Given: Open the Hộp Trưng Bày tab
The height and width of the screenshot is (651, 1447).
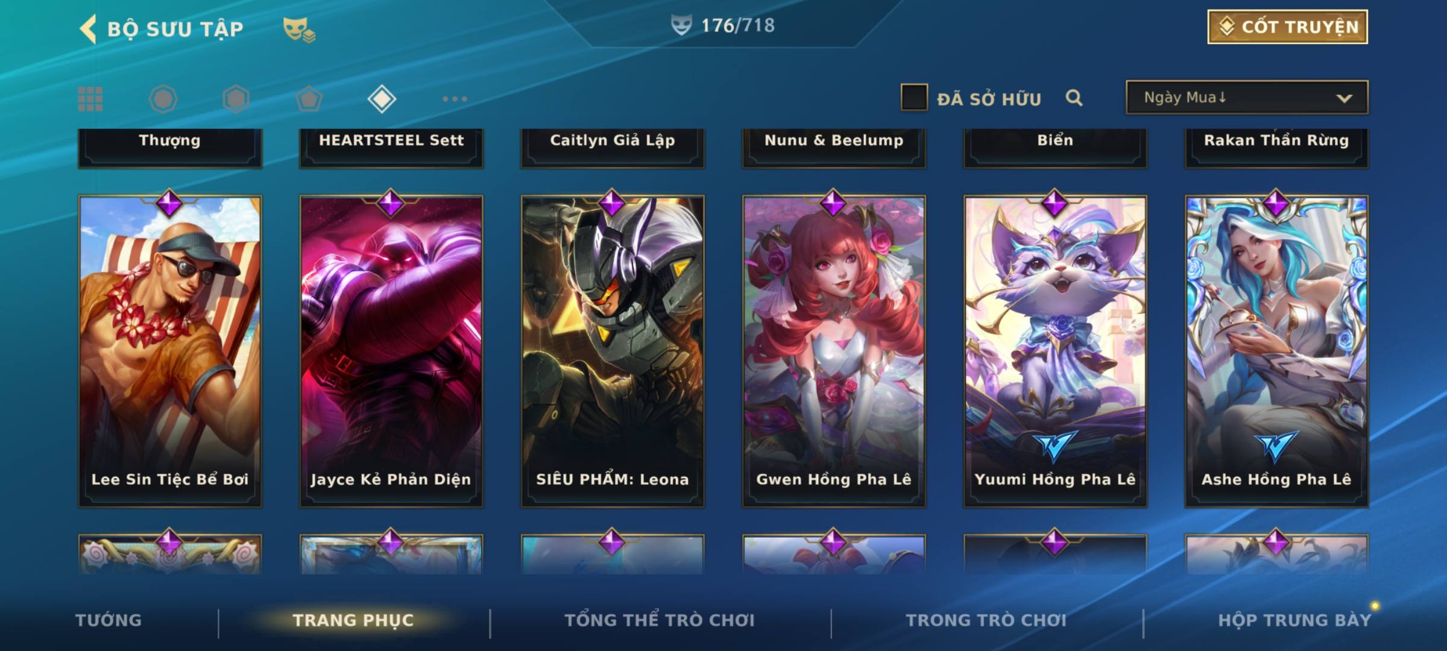Looking at the screenshot, I should [1294, 620].
